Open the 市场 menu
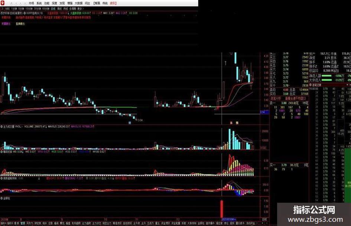The image size is (351, 226). pos(31,3)
